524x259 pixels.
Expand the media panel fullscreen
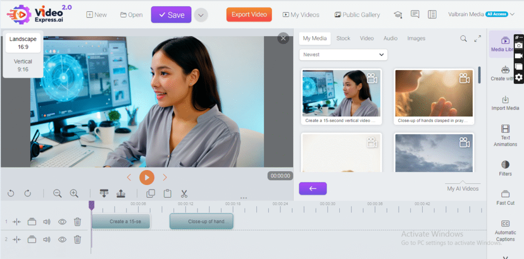click(477, 38)
